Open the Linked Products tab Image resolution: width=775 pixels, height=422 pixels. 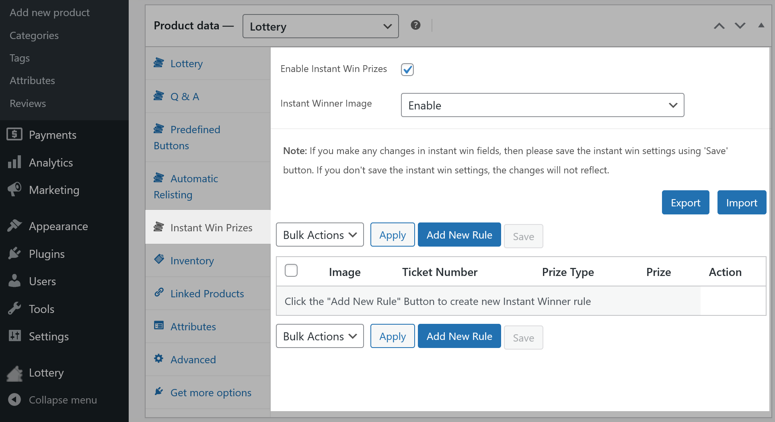(207, 294)
